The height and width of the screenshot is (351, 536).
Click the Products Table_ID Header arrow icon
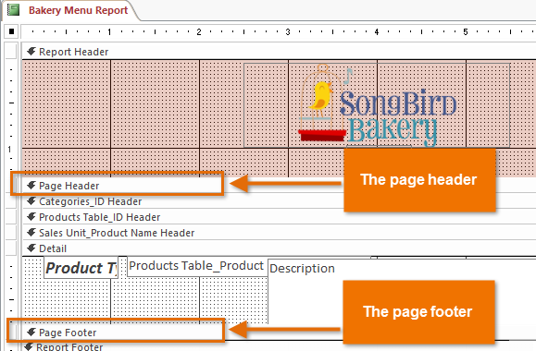click(31, 216)
